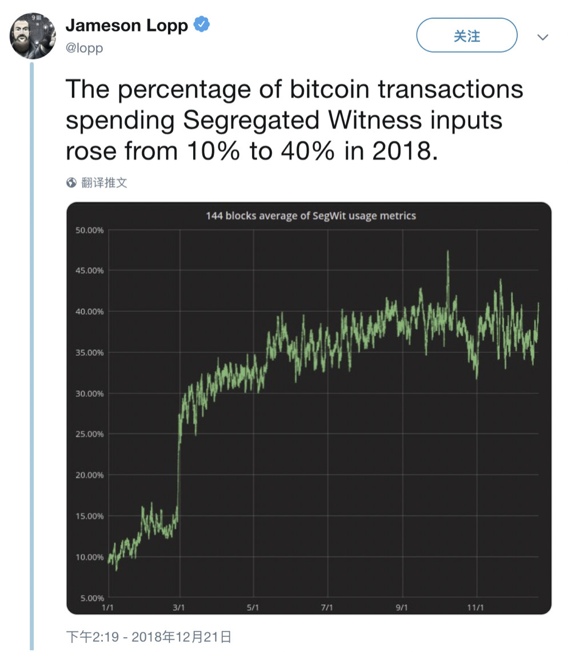Click the 25.00% y-axis label
Viewport: 568px width, 652px height.
click(x=89, y=434)
